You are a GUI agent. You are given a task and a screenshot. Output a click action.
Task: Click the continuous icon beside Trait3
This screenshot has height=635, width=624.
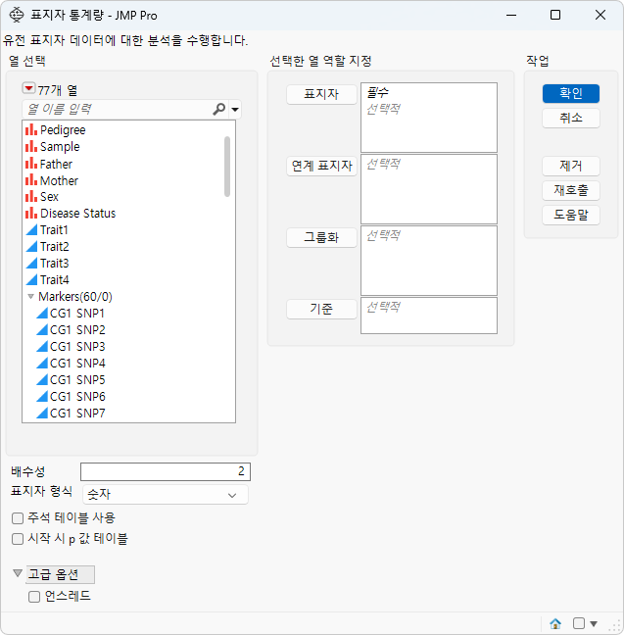pyautogui.click(x=31, y=264)
